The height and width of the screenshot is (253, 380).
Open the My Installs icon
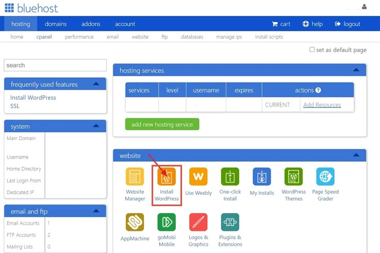[262, 177]
